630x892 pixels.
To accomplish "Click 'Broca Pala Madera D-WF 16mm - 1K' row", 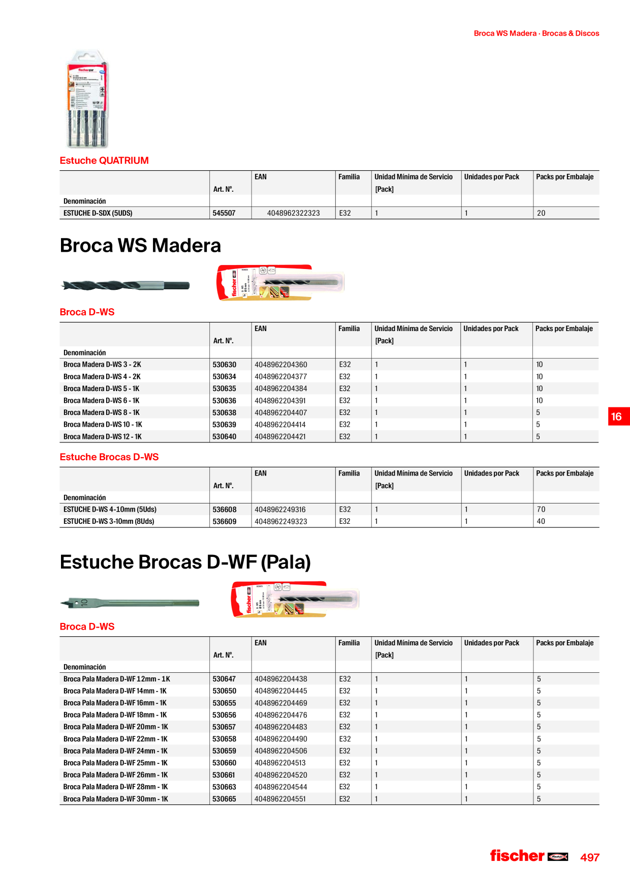I will (x=329, y=703).
